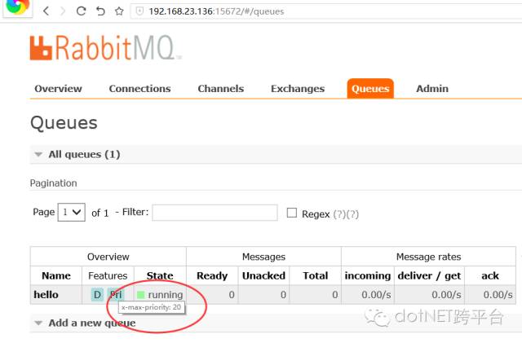Open the Channels tab
Viewport: 522px width, 343px height.
pyautogui.click(x=221, y=89)
